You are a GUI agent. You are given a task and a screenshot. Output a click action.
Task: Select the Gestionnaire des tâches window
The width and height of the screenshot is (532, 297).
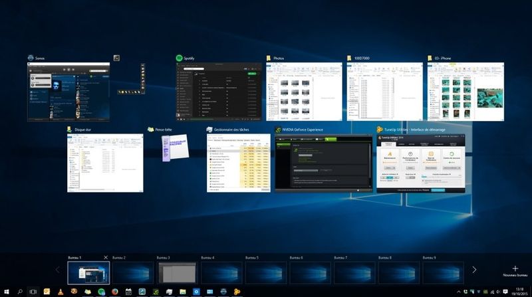[238, 163]
